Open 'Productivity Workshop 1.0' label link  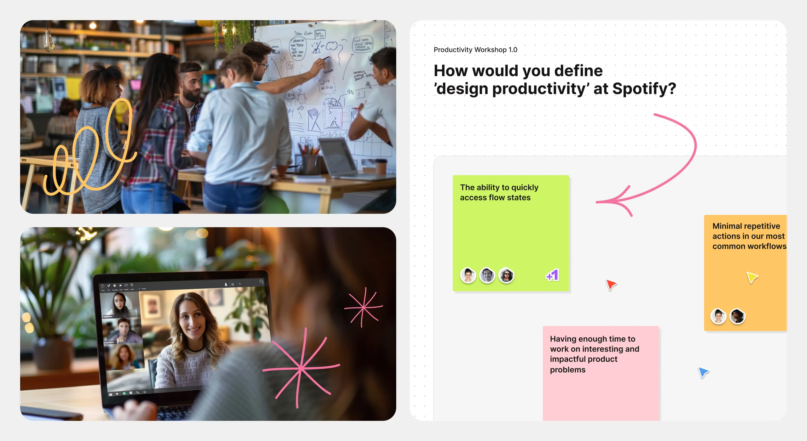coord(476,49)
